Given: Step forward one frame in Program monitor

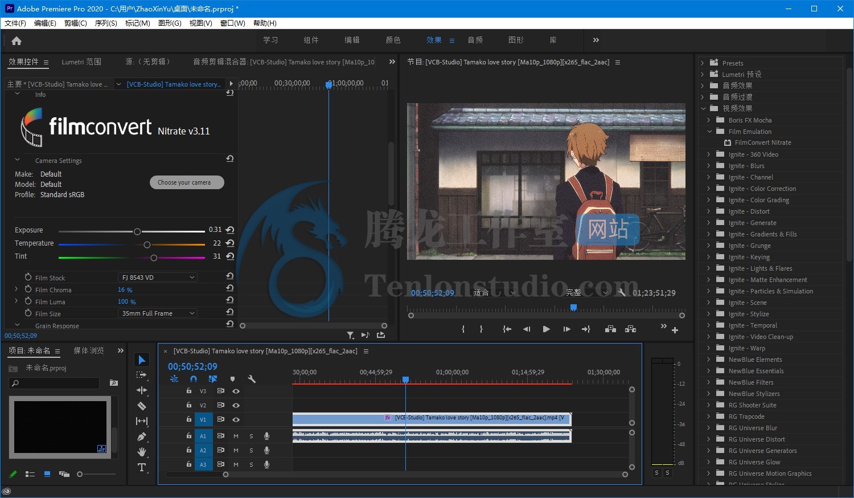Looking at the screenshot, I should (x=566, y=329).
